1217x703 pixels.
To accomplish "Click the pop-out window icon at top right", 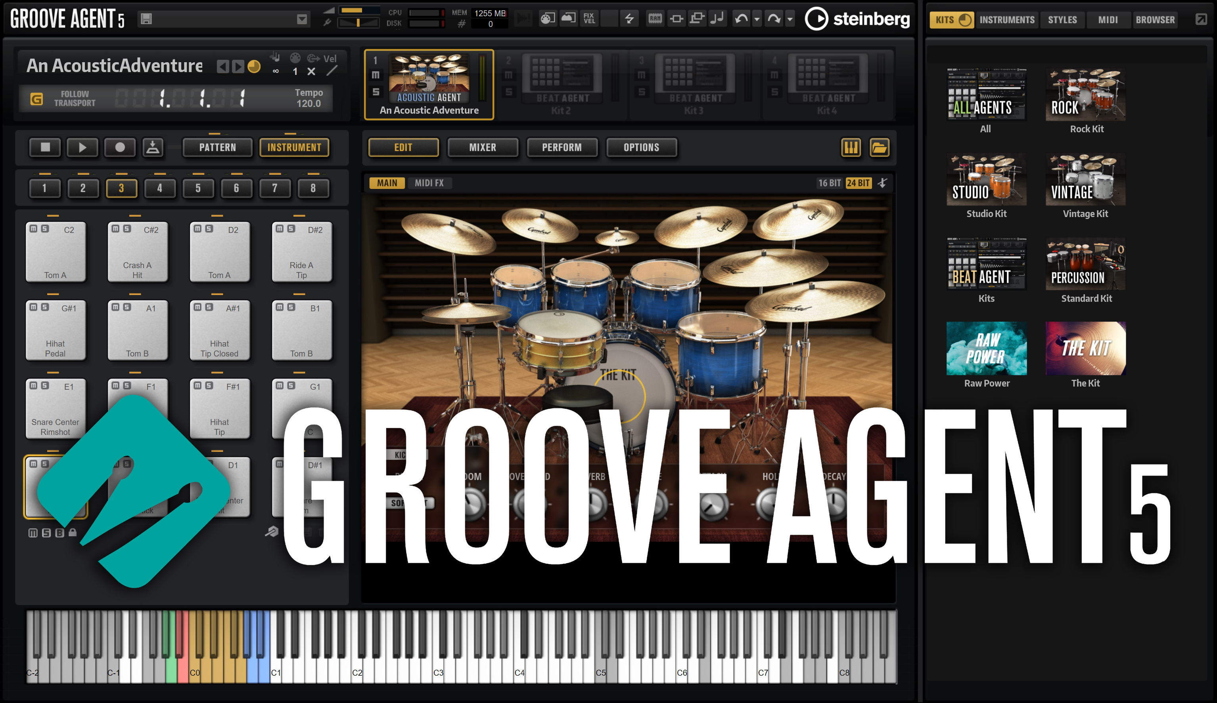I will pyautogui.click(x=1201, y=19).
